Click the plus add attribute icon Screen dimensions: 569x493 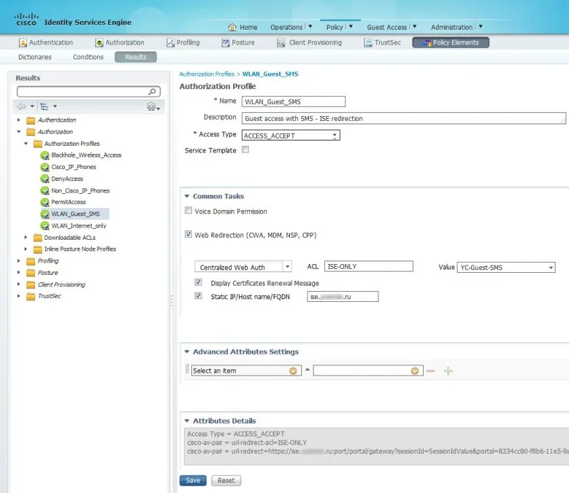448,371
